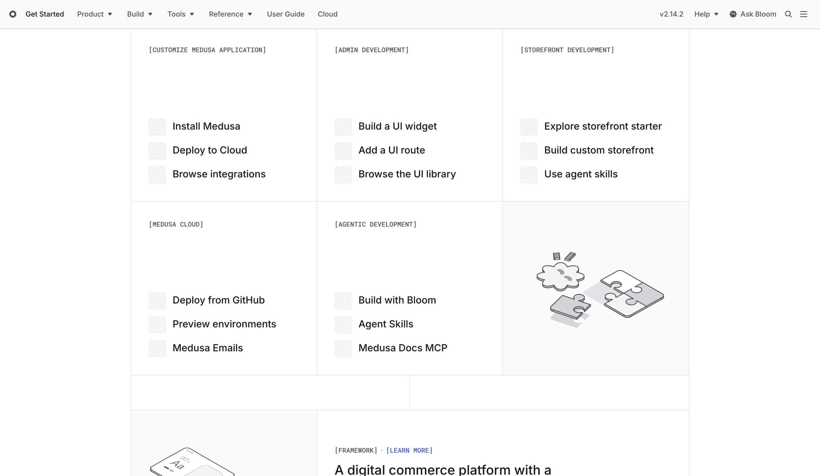Click the [AGENTIC DEVELOPMENT] label
This screenshot has width=820, height=476.
(x=375, y=225)
